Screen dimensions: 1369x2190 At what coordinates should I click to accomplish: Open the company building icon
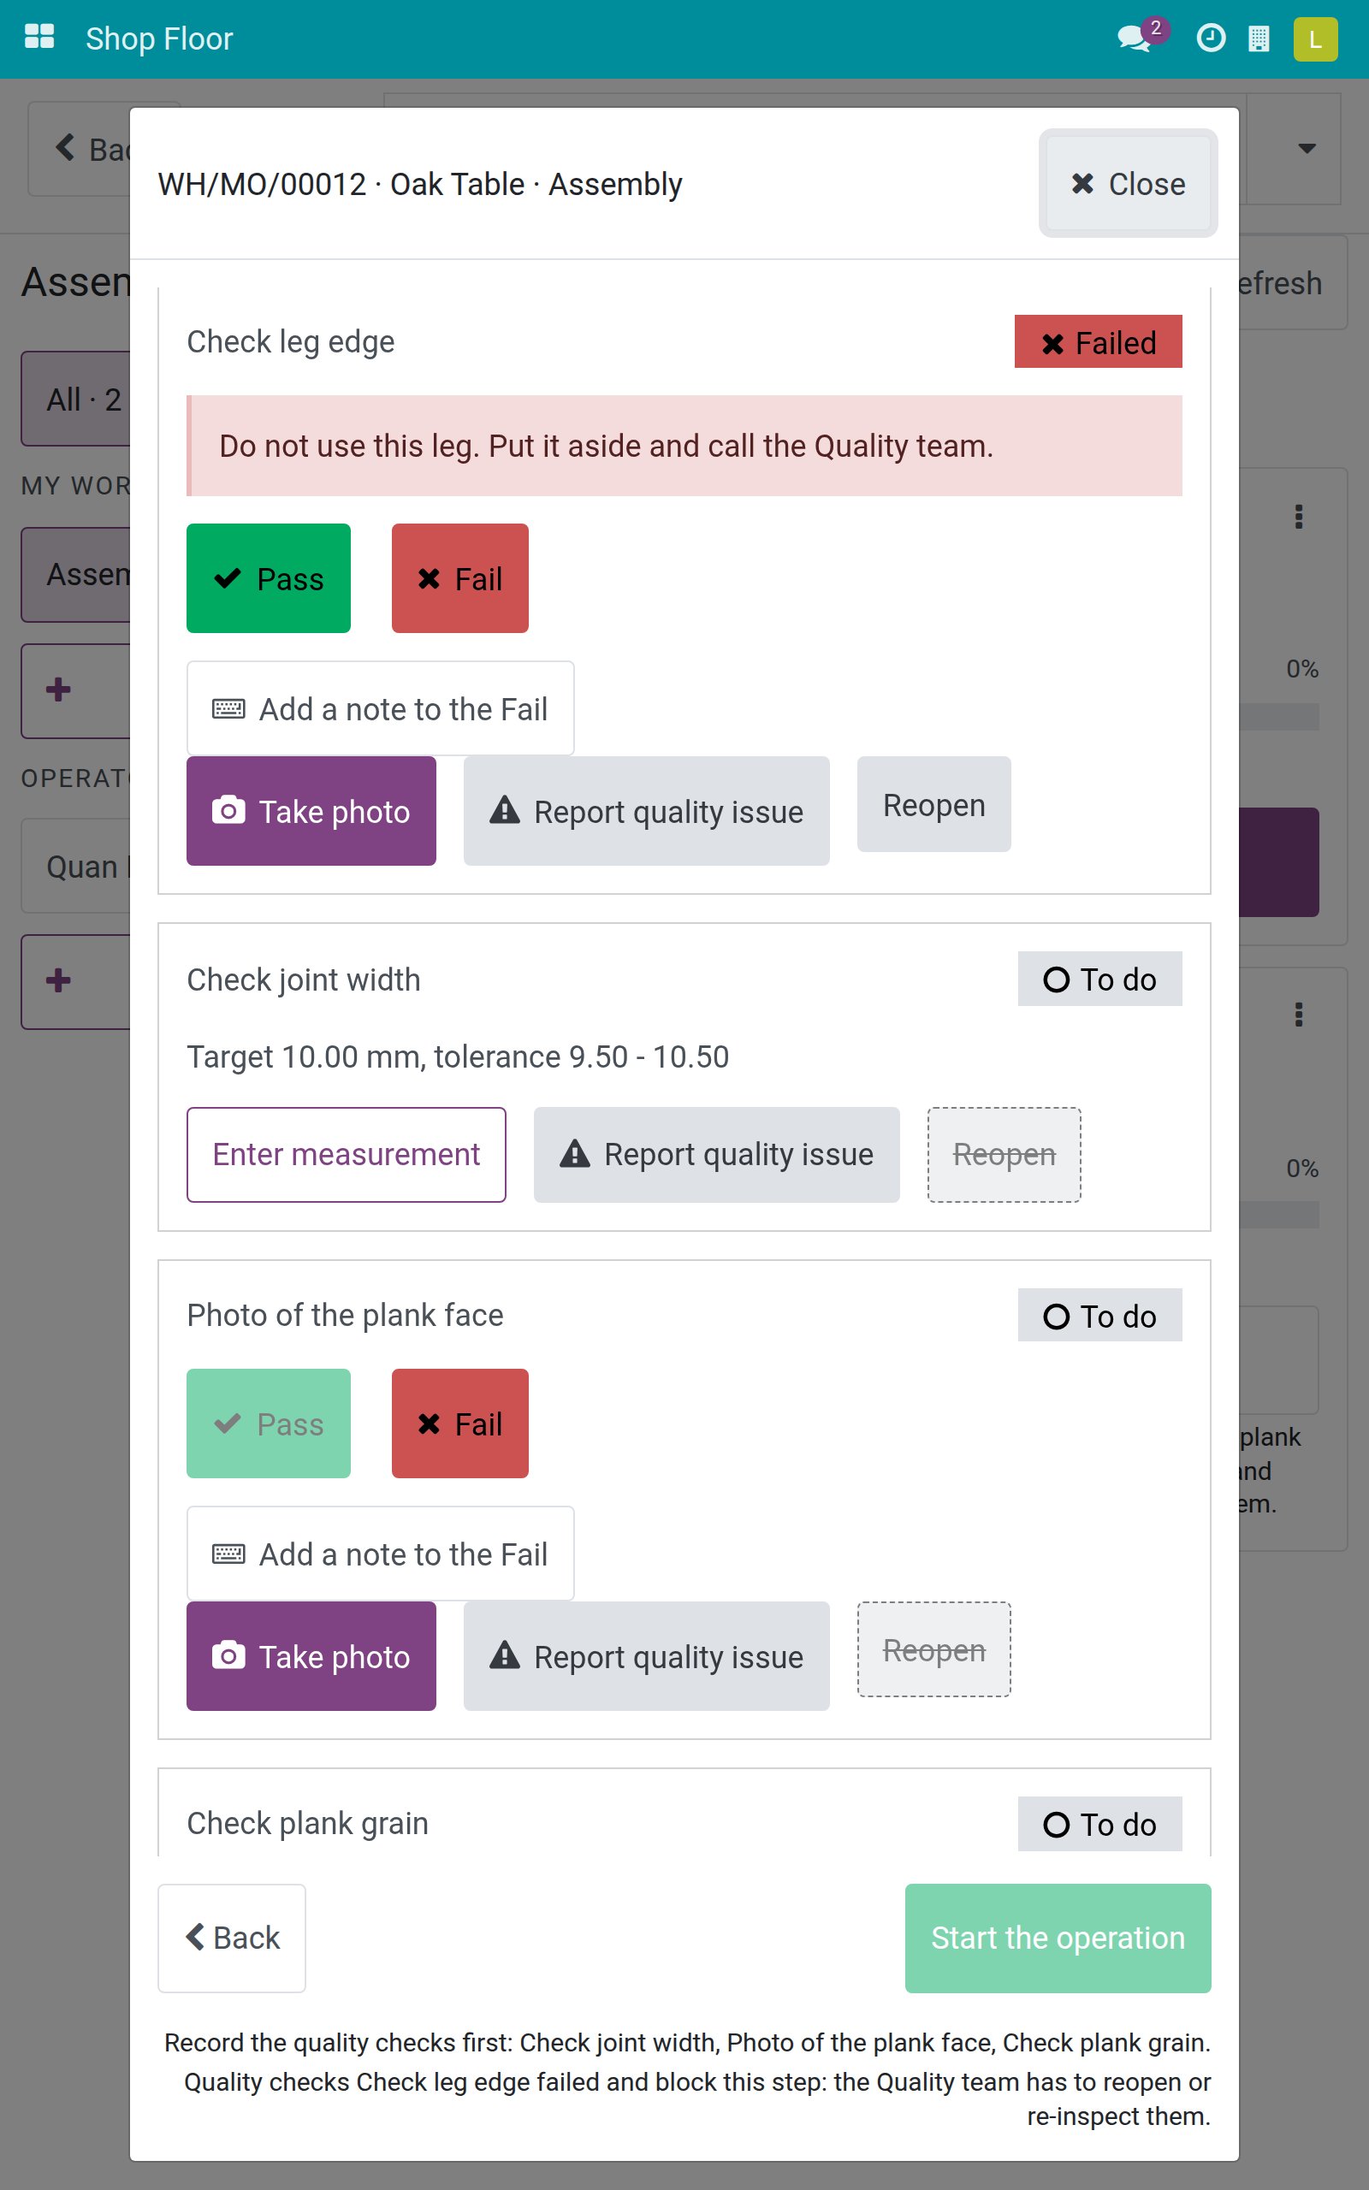coord(1259,38)
